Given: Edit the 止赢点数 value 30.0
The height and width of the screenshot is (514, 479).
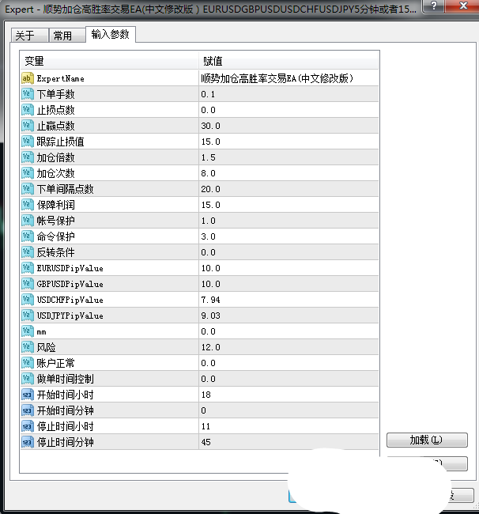Looking at the screenshot, I should point(289,126).
